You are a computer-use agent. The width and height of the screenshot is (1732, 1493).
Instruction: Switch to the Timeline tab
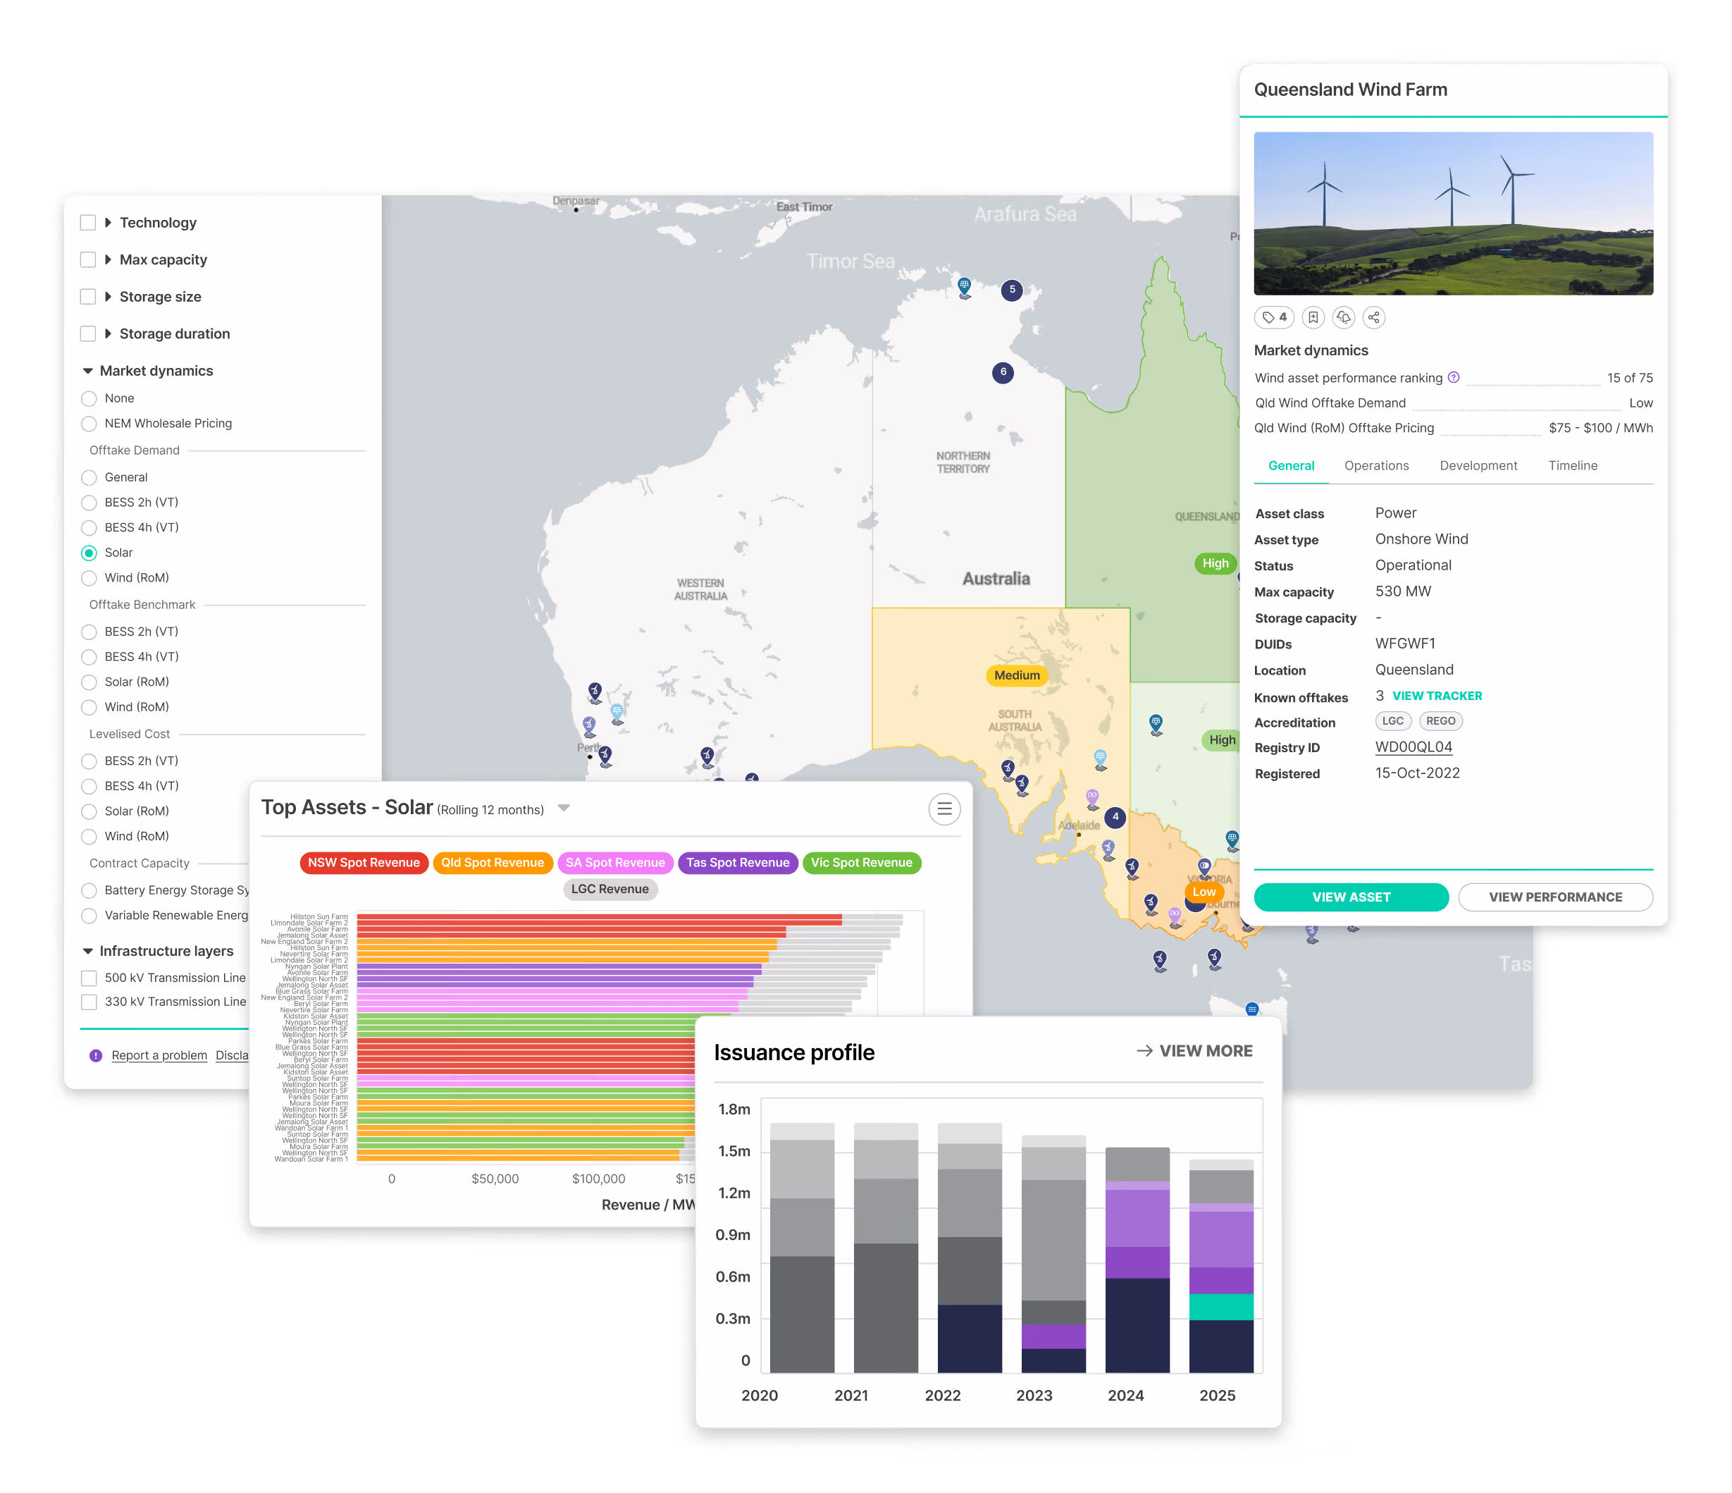point(1572,466)
